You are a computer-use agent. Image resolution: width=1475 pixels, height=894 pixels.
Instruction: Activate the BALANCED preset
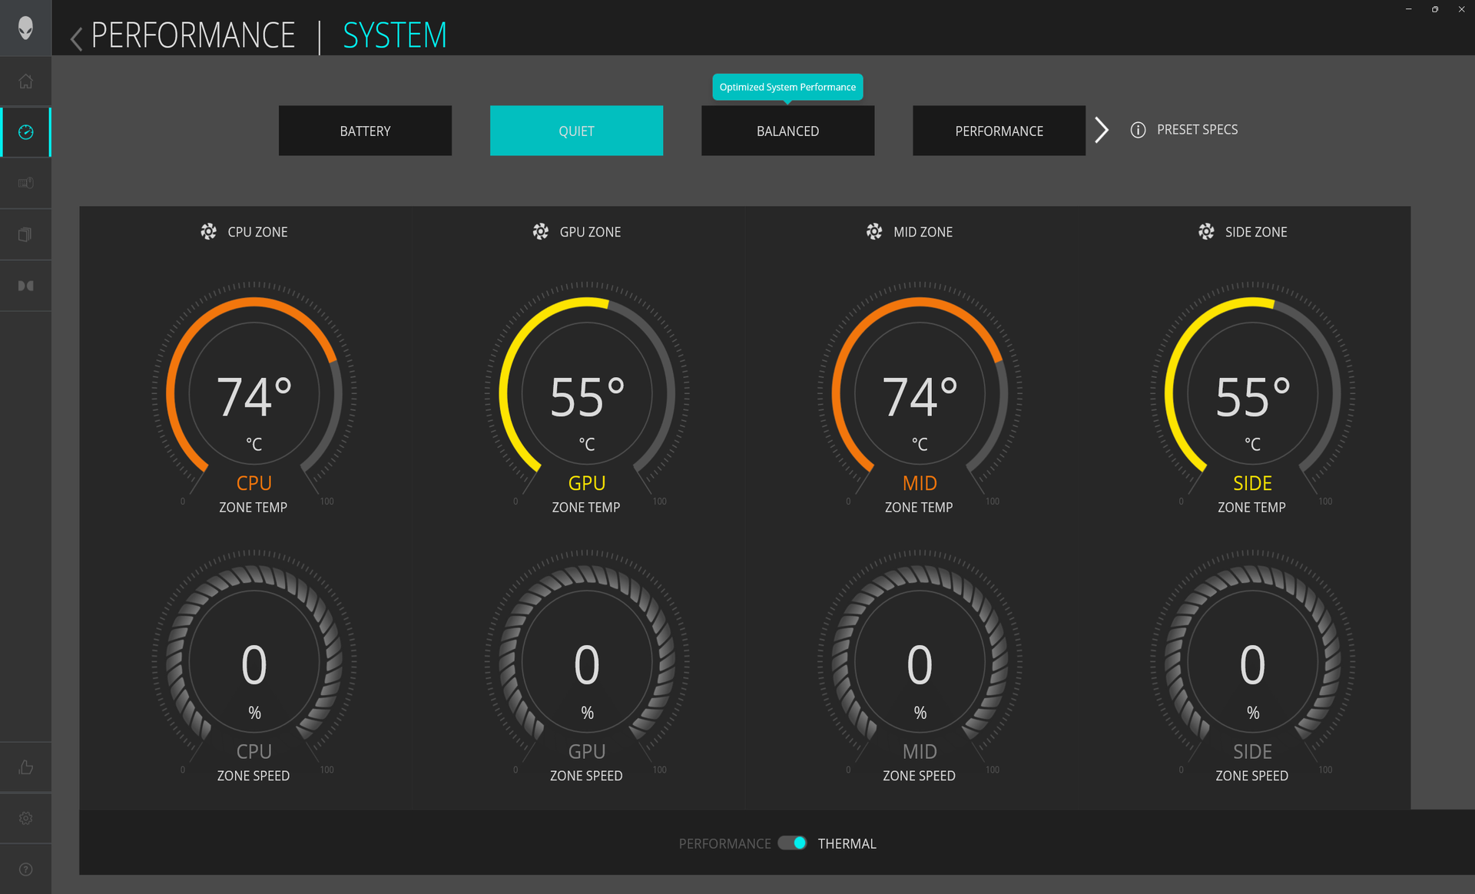[787, 131]
